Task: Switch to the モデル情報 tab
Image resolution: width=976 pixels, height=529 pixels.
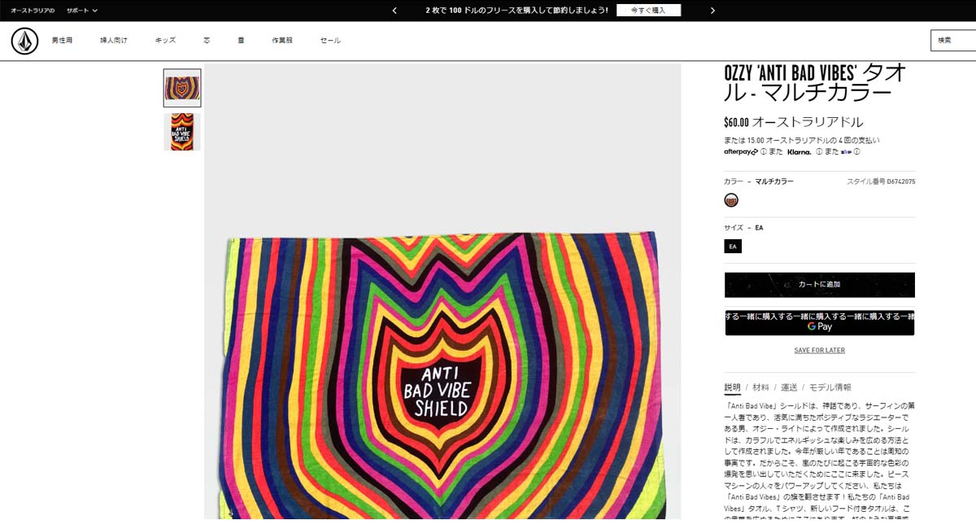Action: (830, 387)
